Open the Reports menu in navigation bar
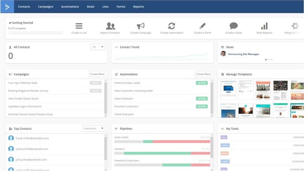This screenshot has height=179, width=308. [x=138, y=7]
